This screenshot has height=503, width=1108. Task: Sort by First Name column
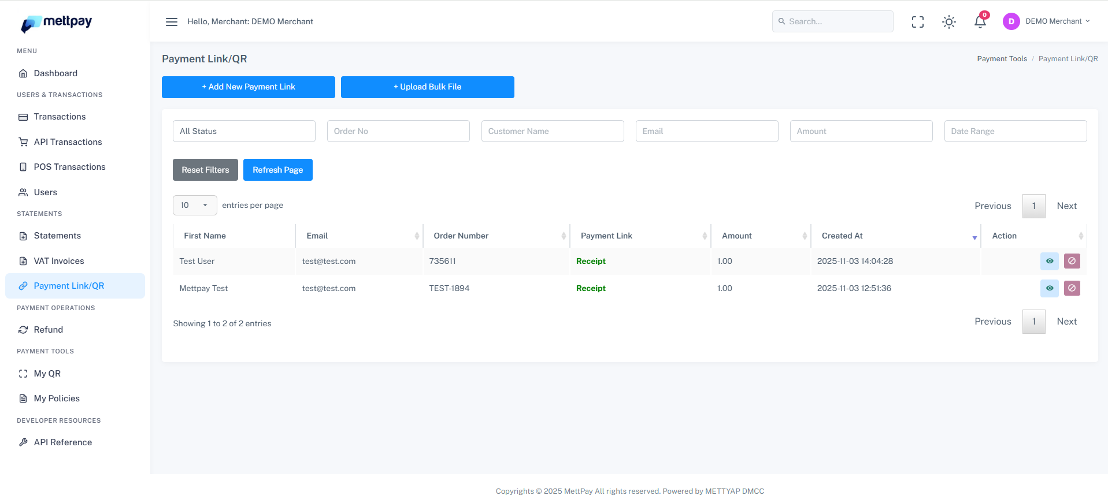(x=234, y=236)
